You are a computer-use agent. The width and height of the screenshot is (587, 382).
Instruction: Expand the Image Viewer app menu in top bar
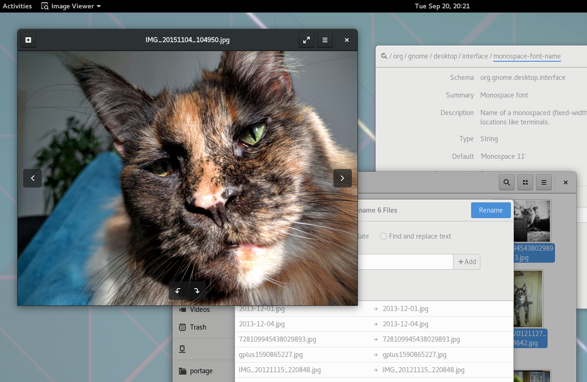[x=71, y=6]
